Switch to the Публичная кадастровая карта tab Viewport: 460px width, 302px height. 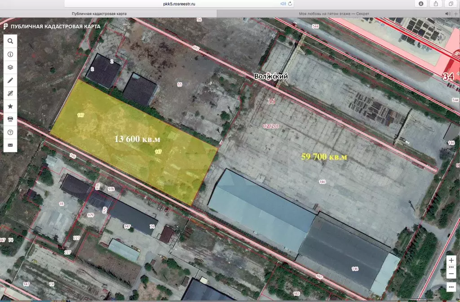pyautogui.click(x=99, y=13)
